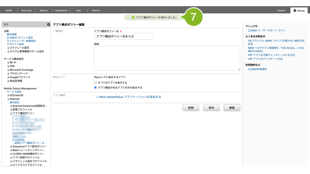Click the plus icon beside Microsoft Exchange
Viewport: 310px width, 174px height.
tap(8, 70)
